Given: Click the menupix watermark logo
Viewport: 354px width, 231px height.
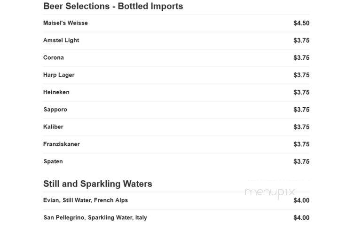Looking at the screenshot, I should 270,192.
